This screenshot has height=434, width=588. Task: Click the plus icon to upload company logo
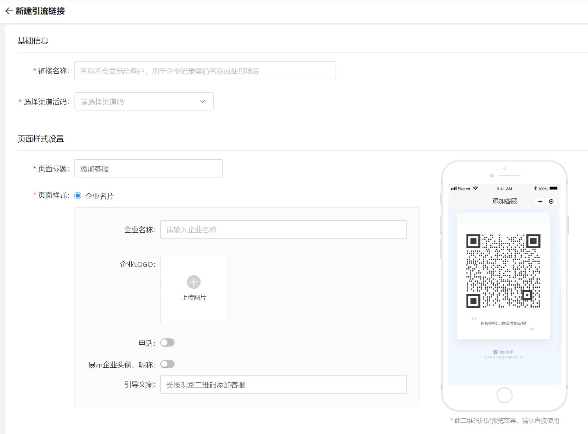(x=194, y=282)
